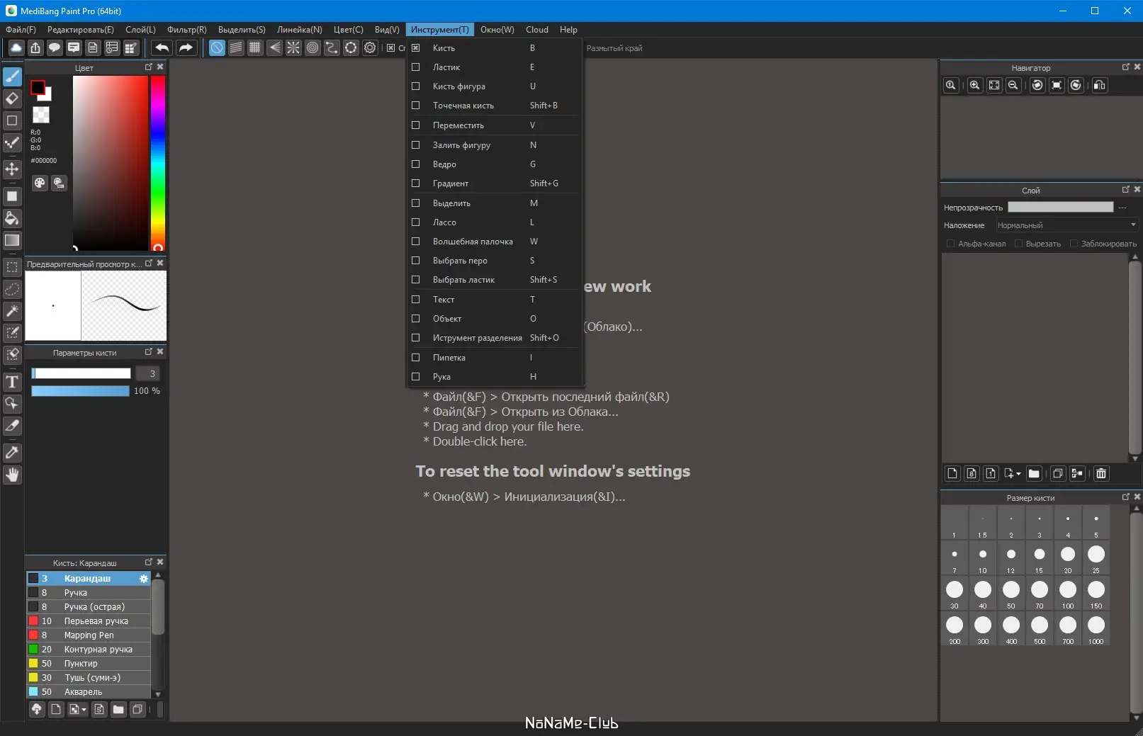Check the Пипетка box in the tool menu
1143x736 pixels.
[x=416, y=358]
